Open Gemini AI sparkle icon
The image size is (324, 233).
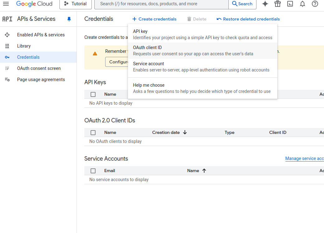pos(265,4)
